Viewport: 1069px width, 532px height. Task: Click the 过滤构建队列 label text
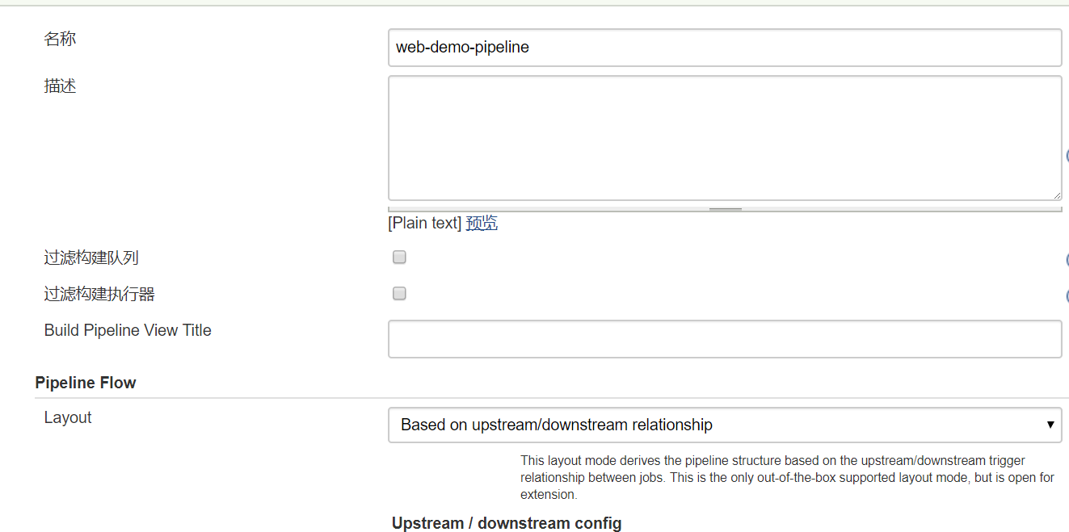click(91, 258)
